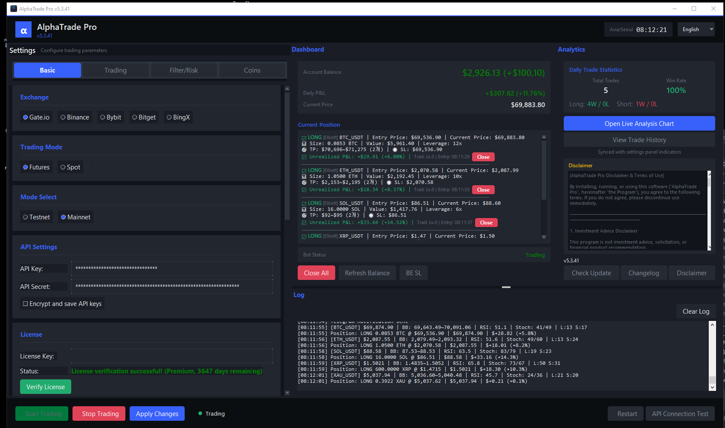The width and height of the screenshot is (725, 428).
Task: Click the app icon in the window title bar
Action: click(x=14, y=9)
